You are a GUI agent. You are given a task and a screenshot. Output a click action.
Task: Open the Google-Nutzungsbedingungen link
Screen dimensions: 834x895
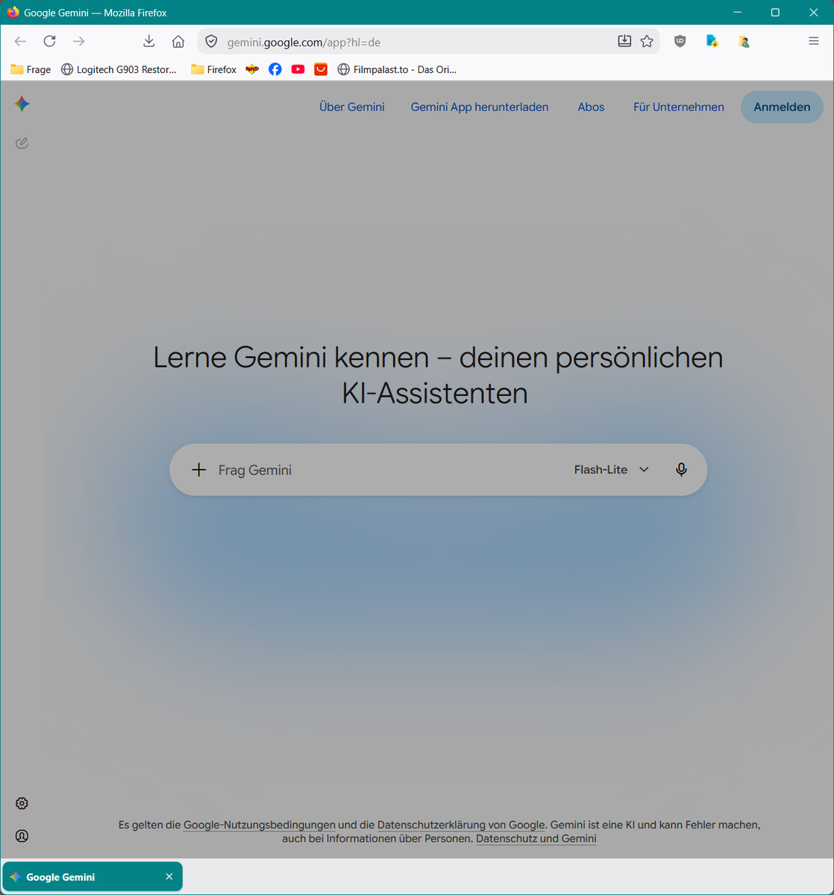tap(260, 825)
